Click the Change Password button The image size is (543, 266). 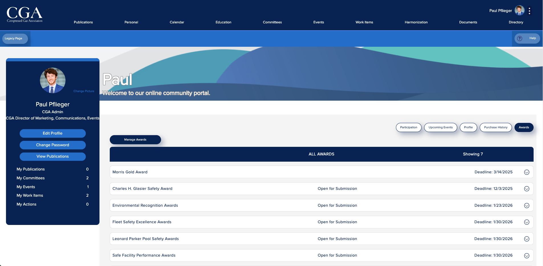pyautogui.click(x=52, y=145)
